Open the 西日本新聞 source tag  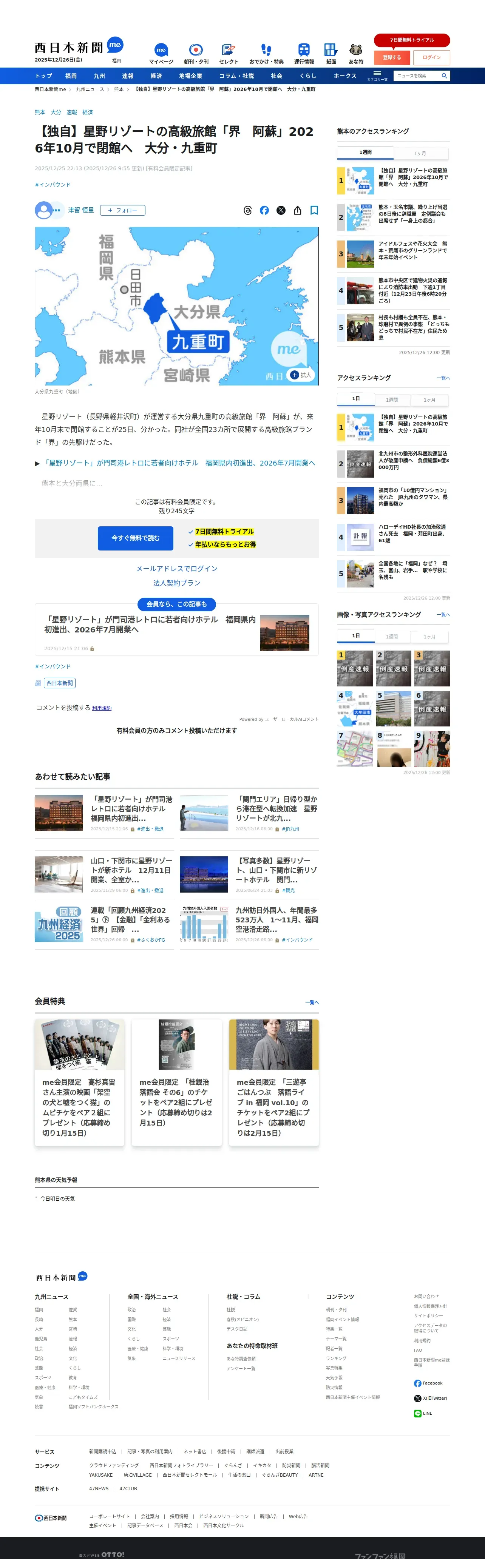[x=59, y=683]
